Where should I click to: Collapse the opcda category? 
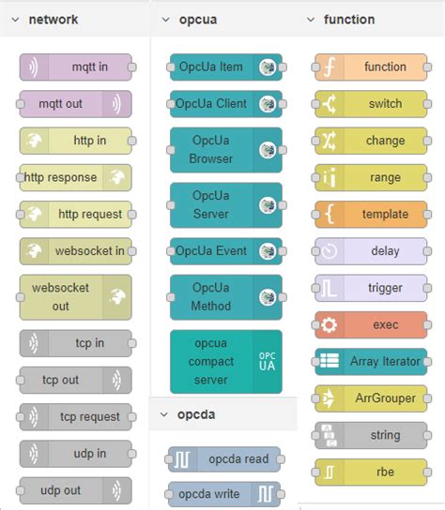pyautogui.click(x=164, y=414)
